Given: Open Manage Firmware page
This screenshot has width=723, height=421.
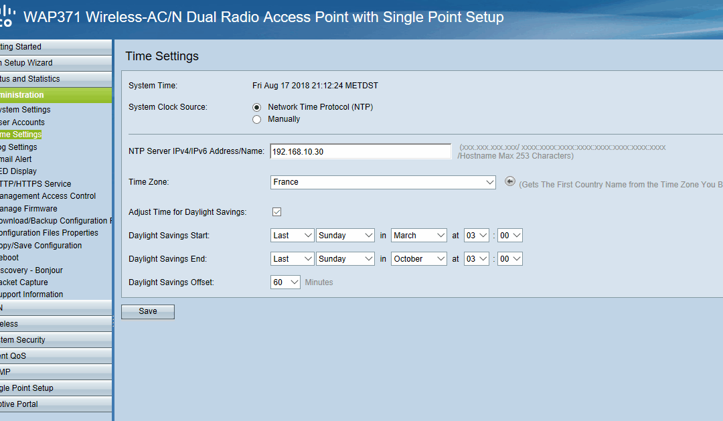Looking at the screenshot, I should point(29,209).
